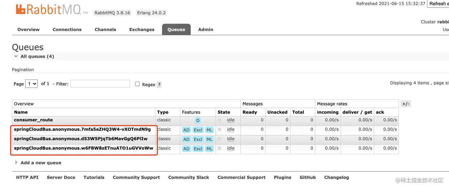
Task: Focus the Filter input field
Action: click(100, 84)
